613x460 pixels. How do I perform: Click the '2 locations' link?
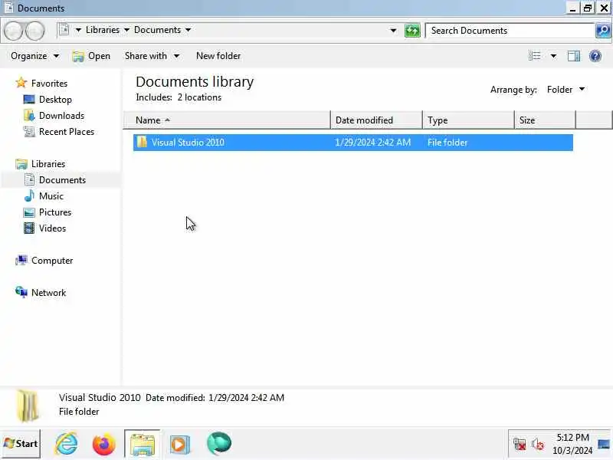click(199, 97)
